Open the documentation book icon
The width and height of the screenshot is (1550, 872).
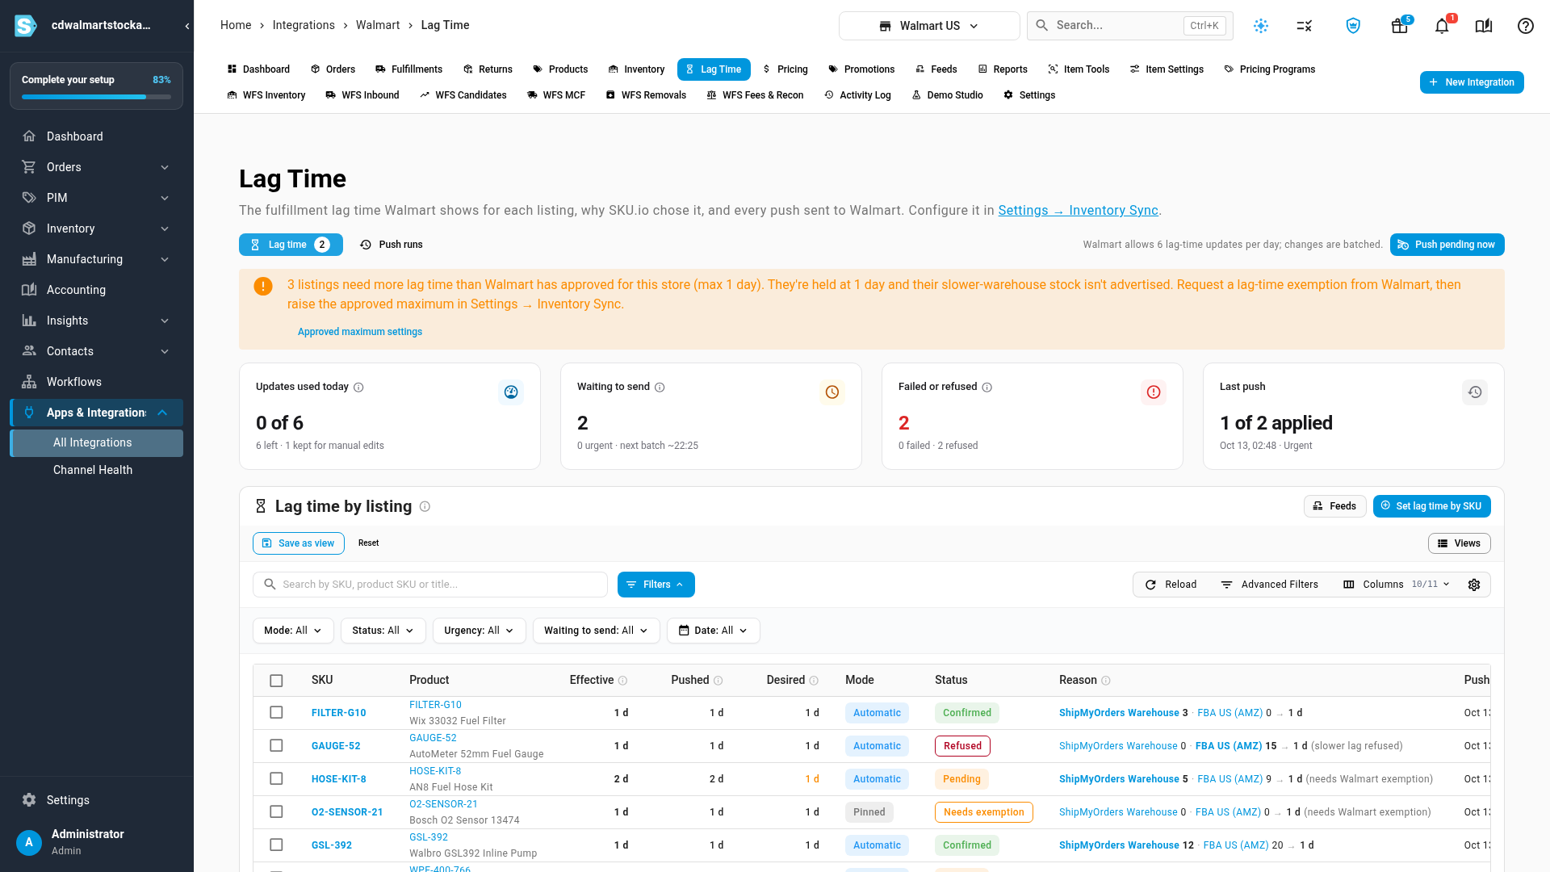coord(1483,26)
